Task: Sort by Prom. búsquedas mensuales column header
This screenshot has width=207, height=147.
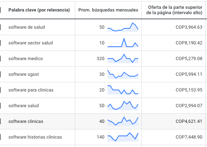Action: pyautogui.click(x=108, y=10)
